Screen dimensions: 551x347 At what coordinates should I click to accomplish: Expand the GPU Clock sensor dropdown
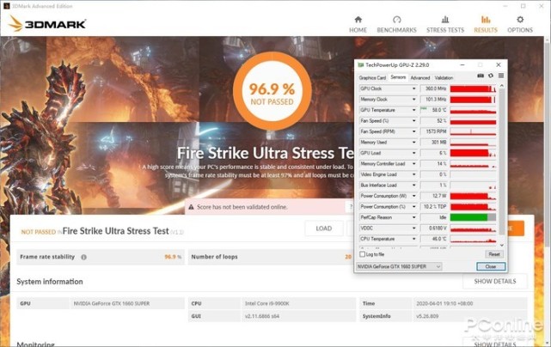click(413, 88)
